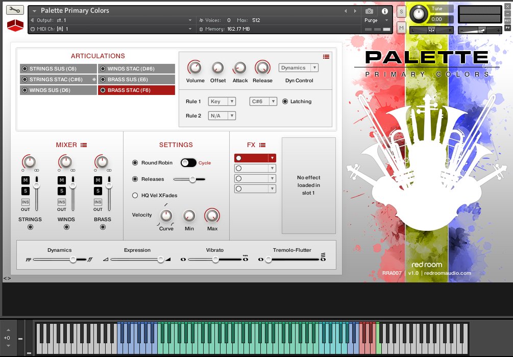Click the Winds INS button
The image size is (513, 357).
(62, 202)
